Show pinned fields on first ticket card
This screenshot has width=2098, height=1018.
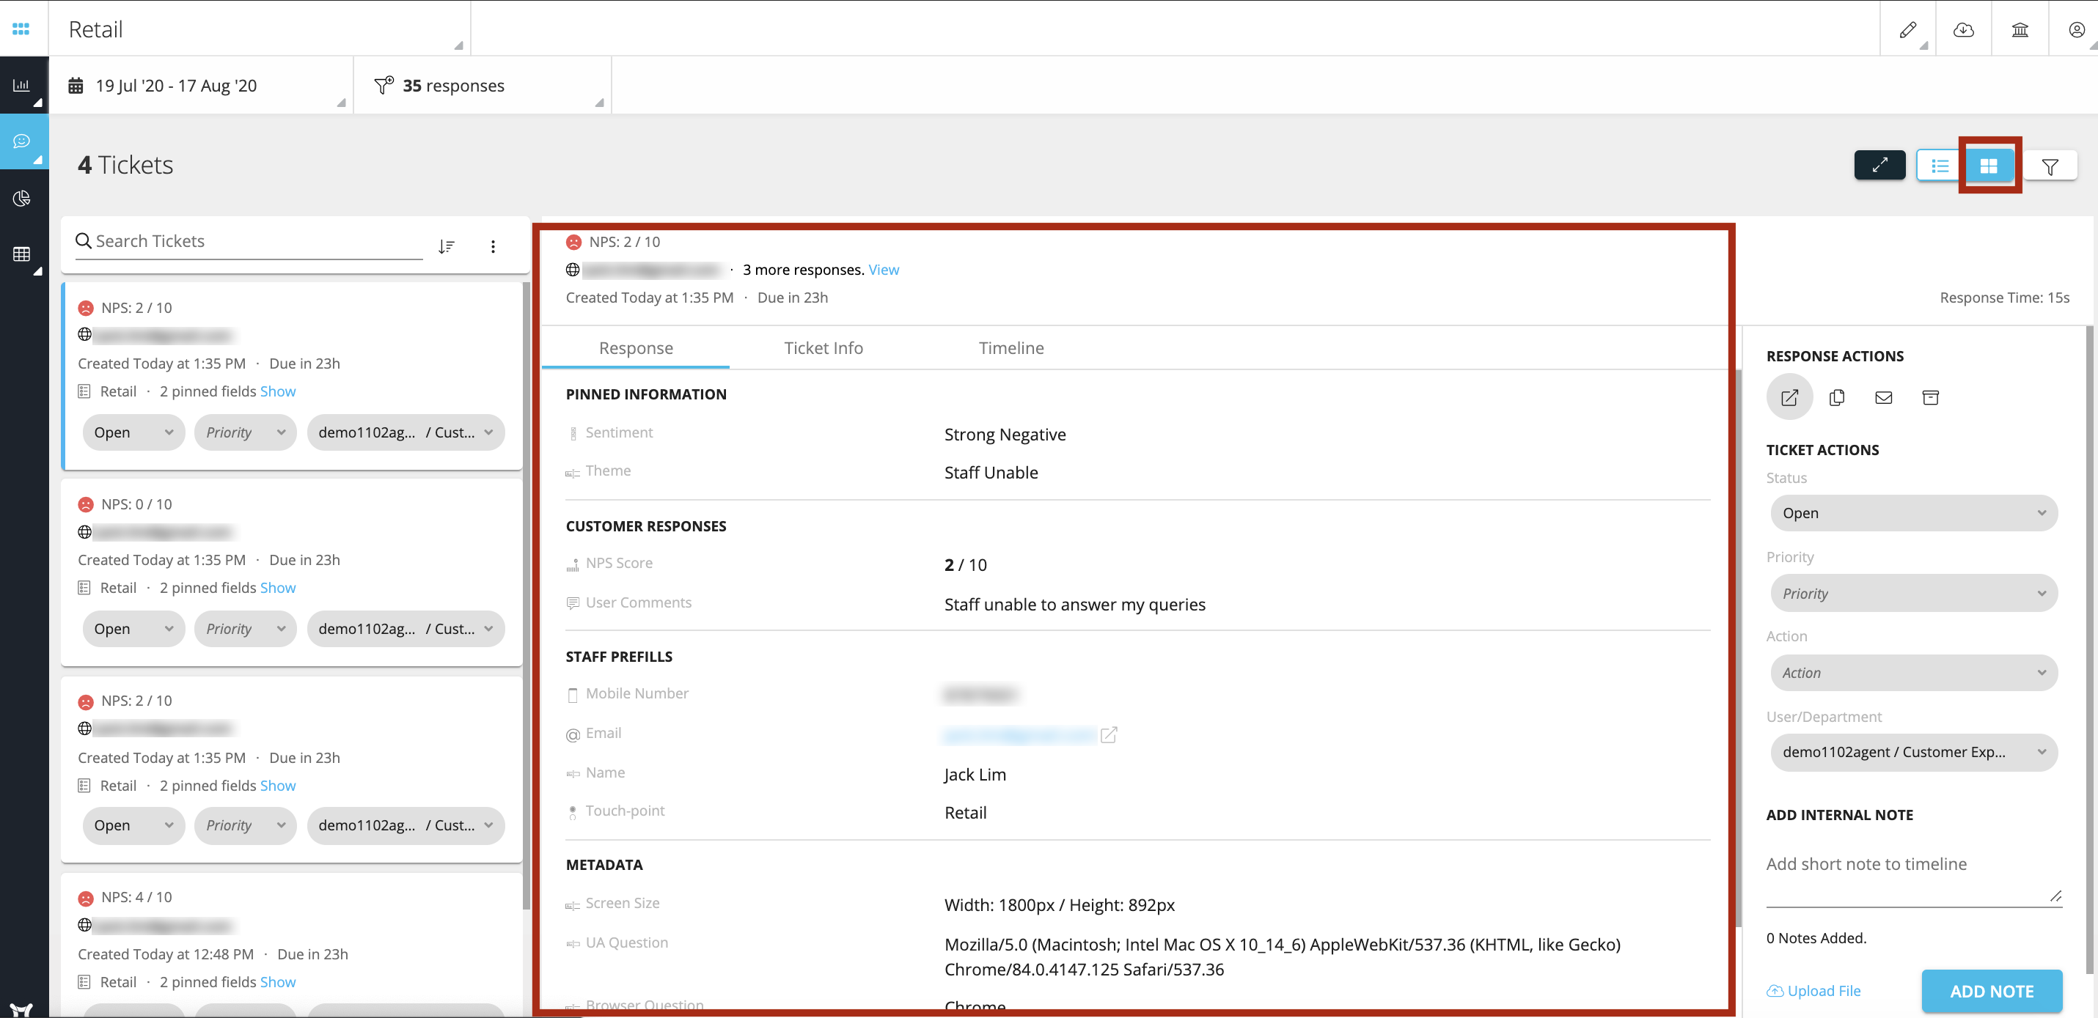[x=278, y=391]
